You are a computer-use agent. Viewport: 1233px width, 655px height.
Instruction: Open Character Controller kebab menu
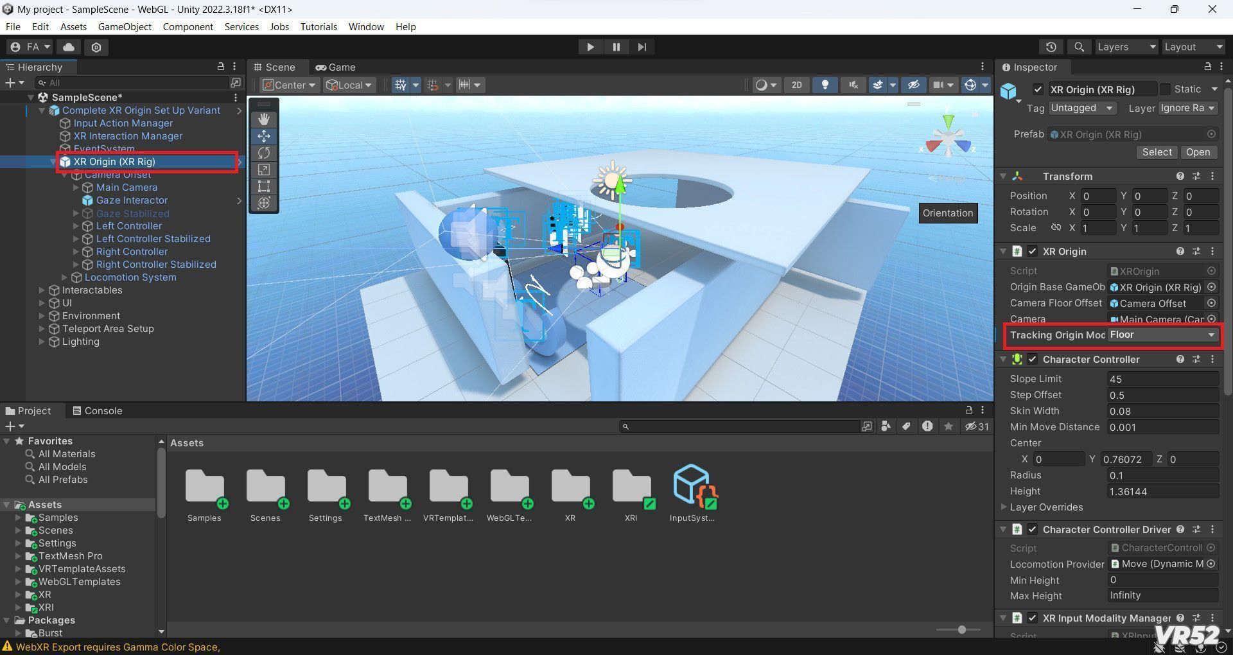(1212, 359)
